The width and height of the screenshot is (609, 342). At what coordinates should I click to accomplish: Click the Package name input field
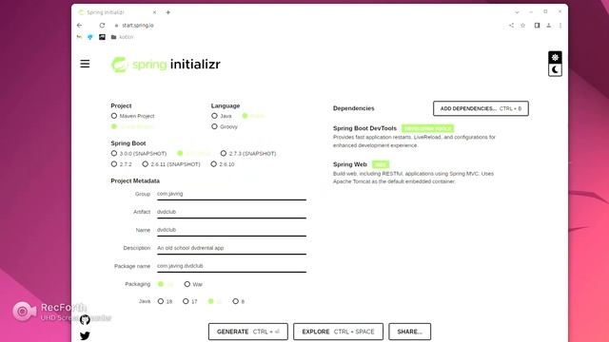(x=231, y=266)
